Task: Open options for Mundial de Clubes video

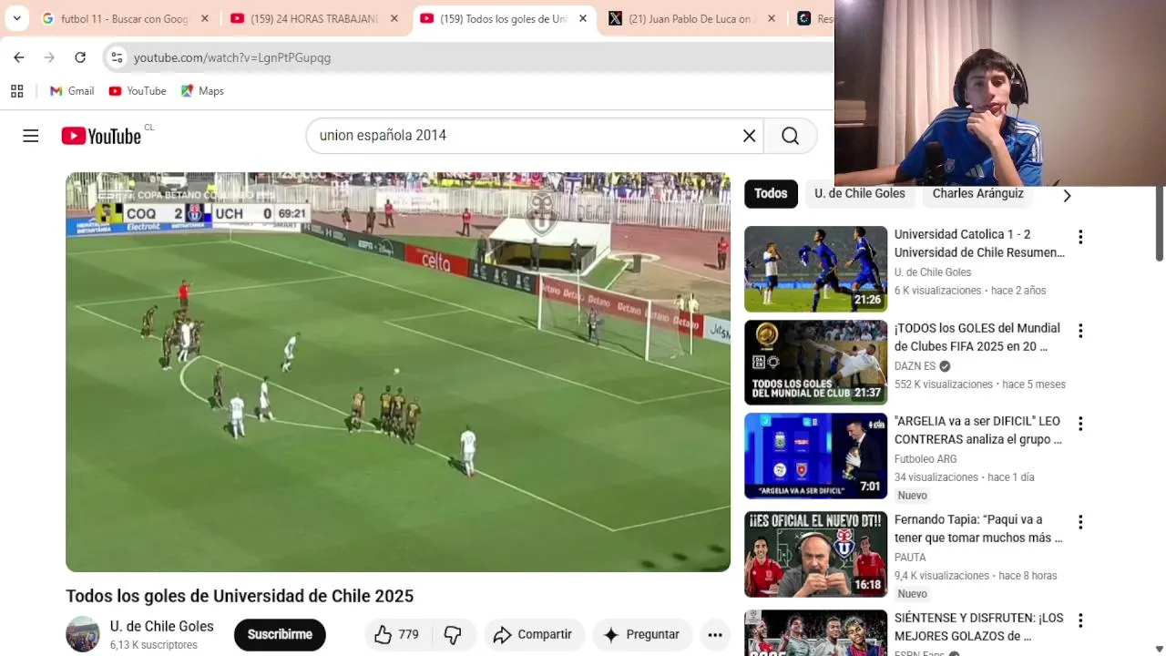Action: tap(1080, 331)
